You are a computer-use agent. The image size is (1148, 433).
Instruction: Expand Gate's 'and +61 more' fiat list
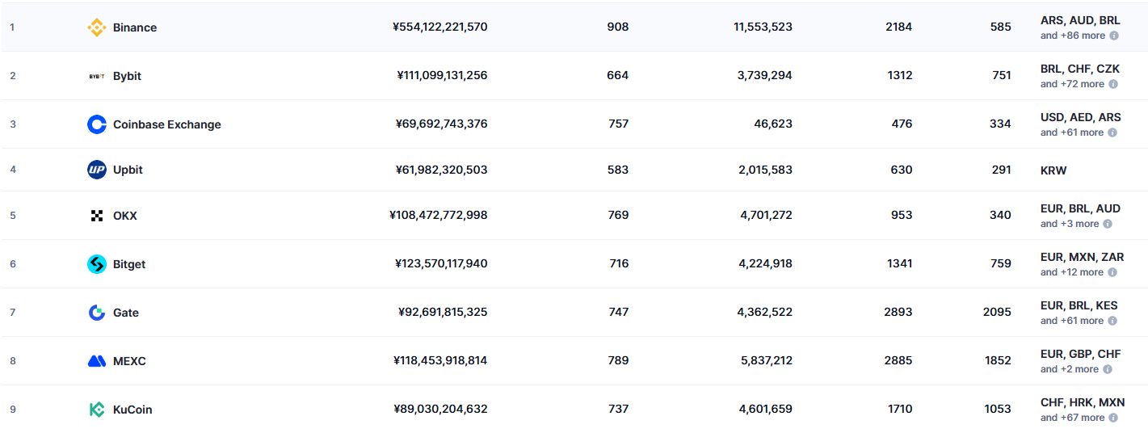[1071, 321]
